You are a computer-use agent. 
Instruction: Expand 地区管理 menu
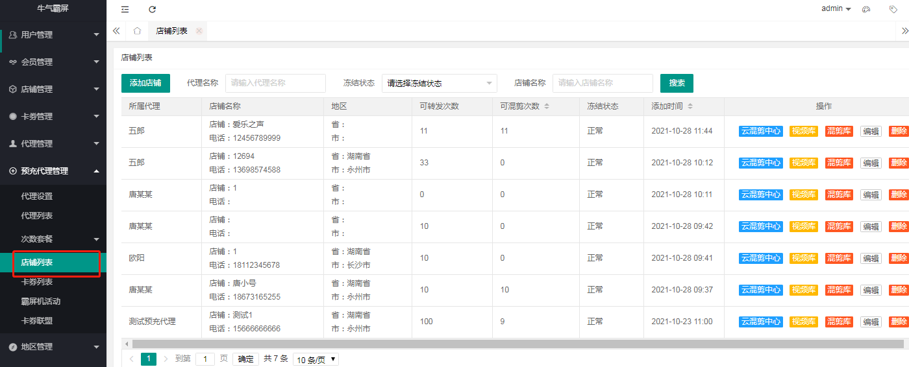coord(53,346)
